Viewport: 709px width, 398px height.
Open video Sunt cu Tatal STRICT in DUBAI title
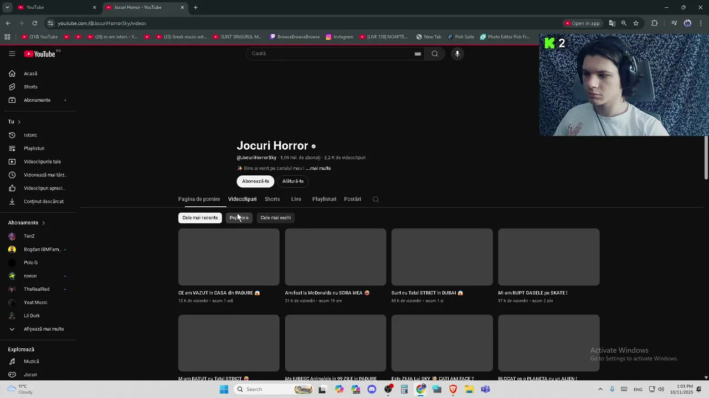(427, 293)
